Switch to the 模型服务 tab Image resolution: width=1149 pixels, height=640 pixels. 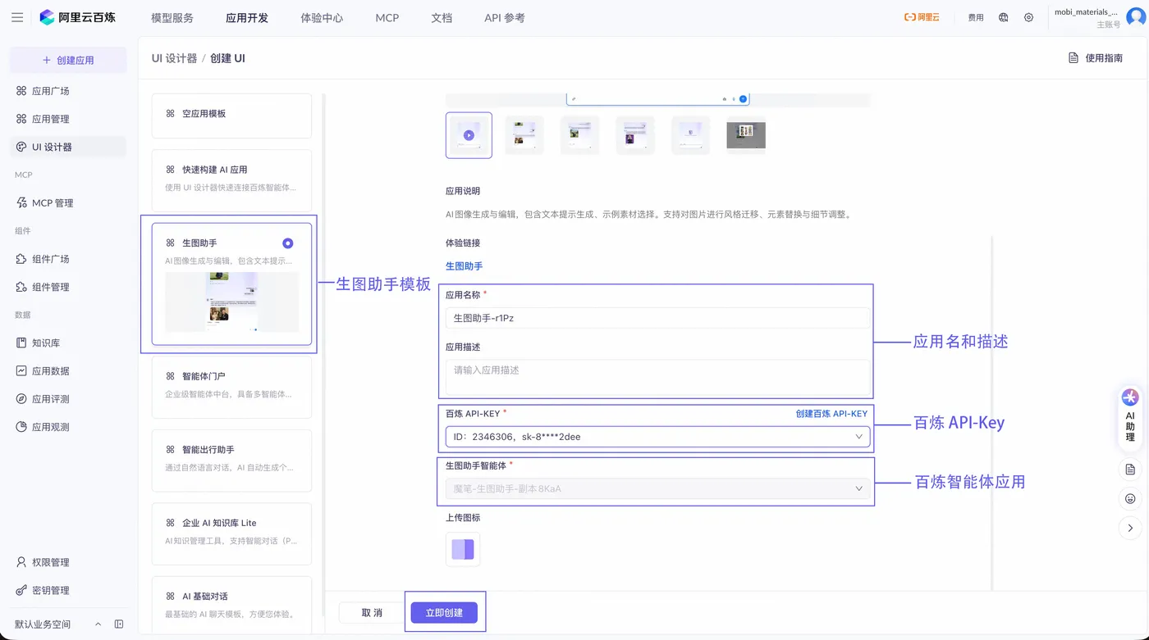[x=172, y=17]
